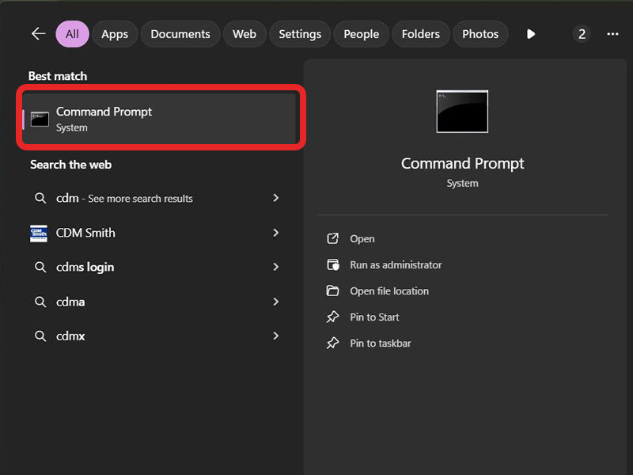Screen dimensions: 633x475
Task: Expand the cdm web search result chevron
Action: [x=276, y=198]
